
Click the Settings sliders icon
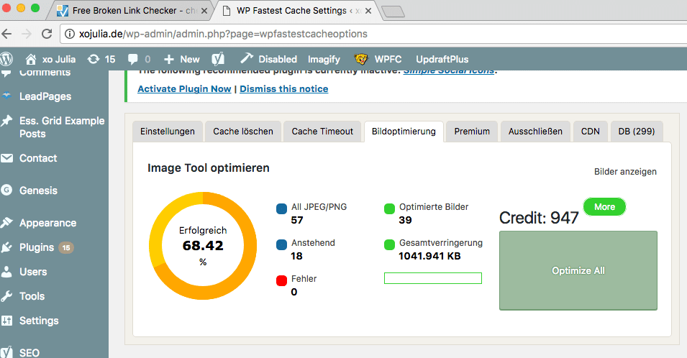(6, 321)
